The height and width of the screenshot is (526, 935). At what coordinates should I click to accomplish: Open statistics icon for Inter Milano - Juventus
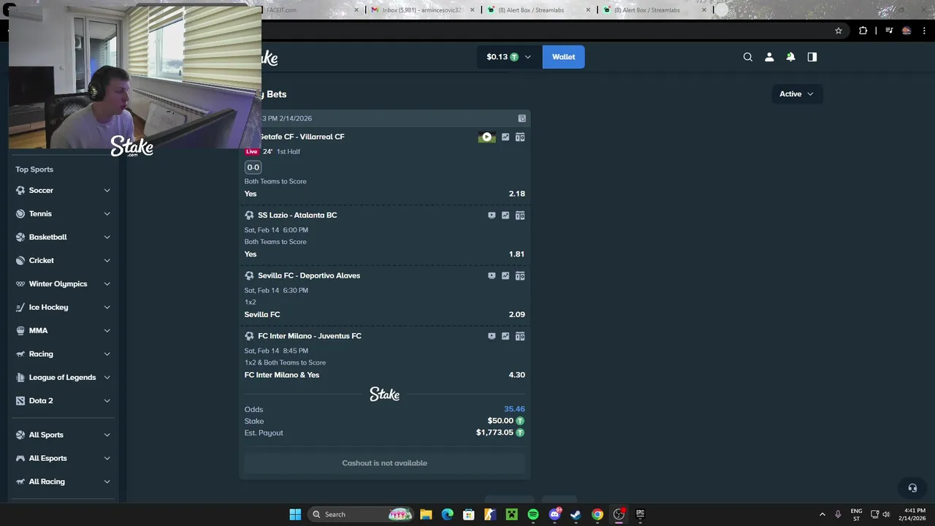pos(505,336)
